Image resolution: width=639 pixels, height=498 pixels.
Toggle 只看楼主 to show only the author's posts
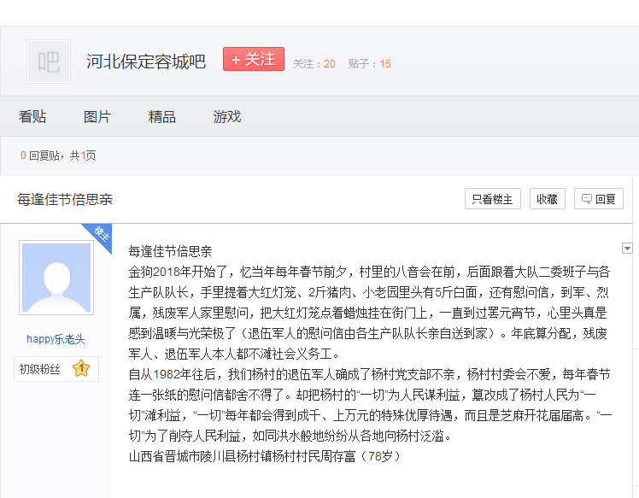(493, 199)
